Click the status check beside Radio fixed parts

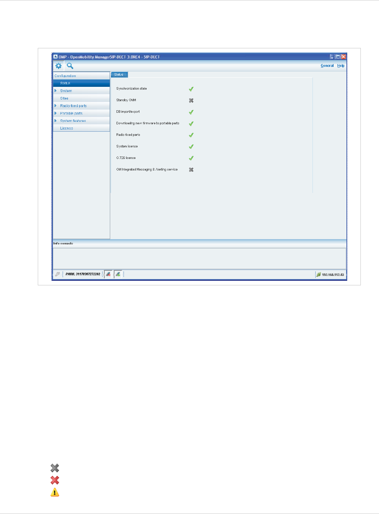coord(191,135)
